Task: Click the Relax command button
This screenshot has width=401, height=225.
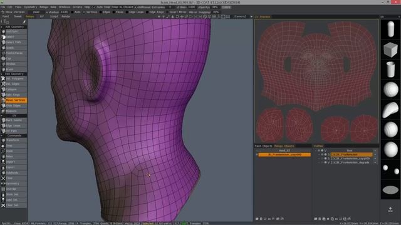Action: (x=14, y=156)
